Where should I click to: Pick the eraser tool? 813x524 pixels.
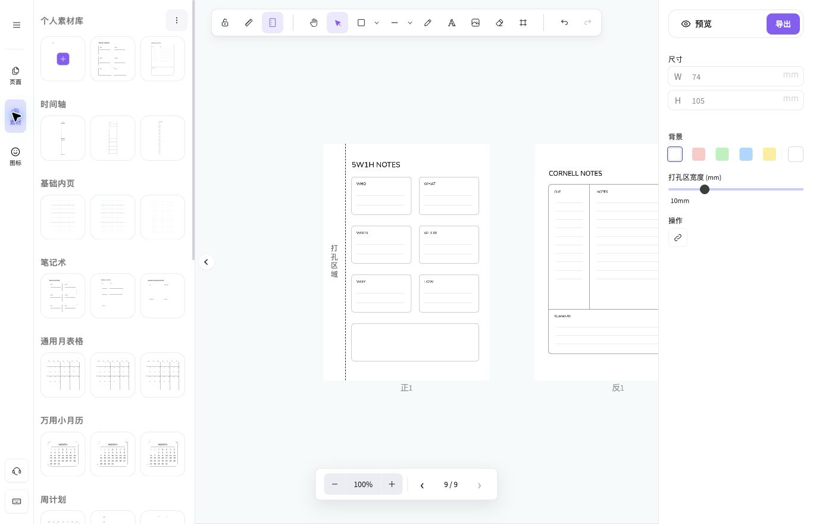tap(499, 23)
